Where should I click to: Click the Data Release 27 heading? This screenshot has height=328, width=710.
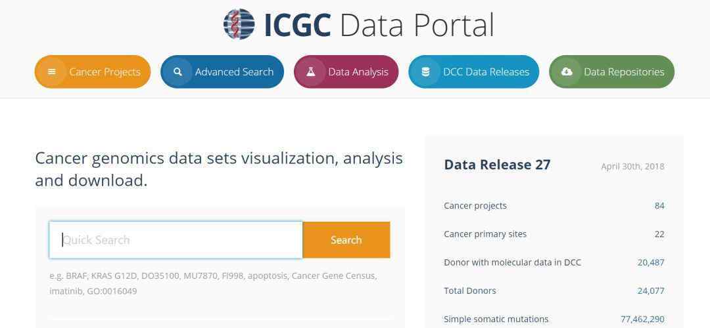point(497,165)
